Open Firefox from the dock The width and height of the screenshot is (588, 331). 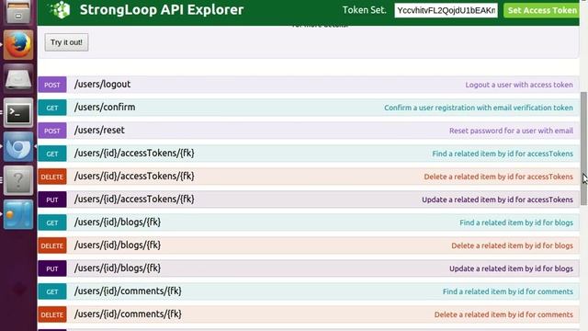pyautogui.click(x=18, y=45)
